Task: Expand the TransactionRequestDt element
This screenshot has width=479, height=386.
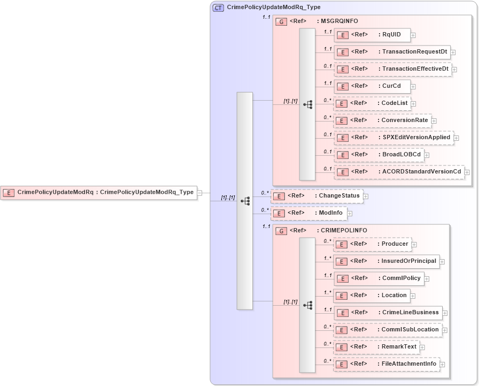Action: [453, 52]
